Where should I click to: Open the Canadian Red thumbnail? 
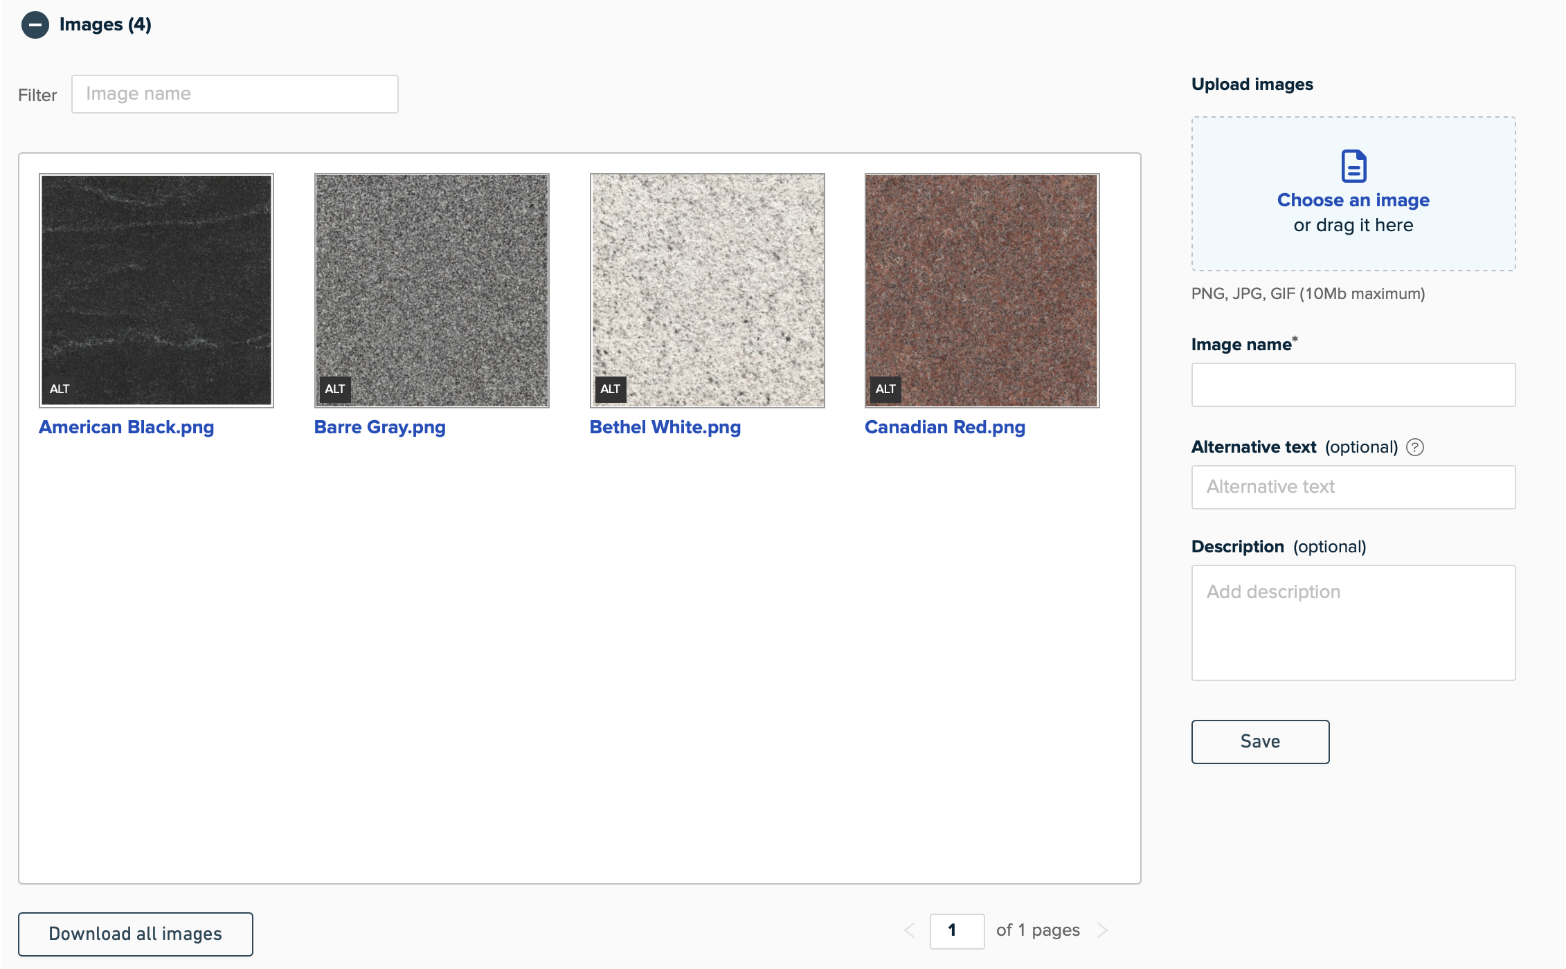[982, 290]
